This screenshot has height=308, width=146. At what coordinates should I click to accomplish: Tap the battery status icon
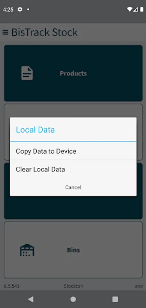pos(142,9)
